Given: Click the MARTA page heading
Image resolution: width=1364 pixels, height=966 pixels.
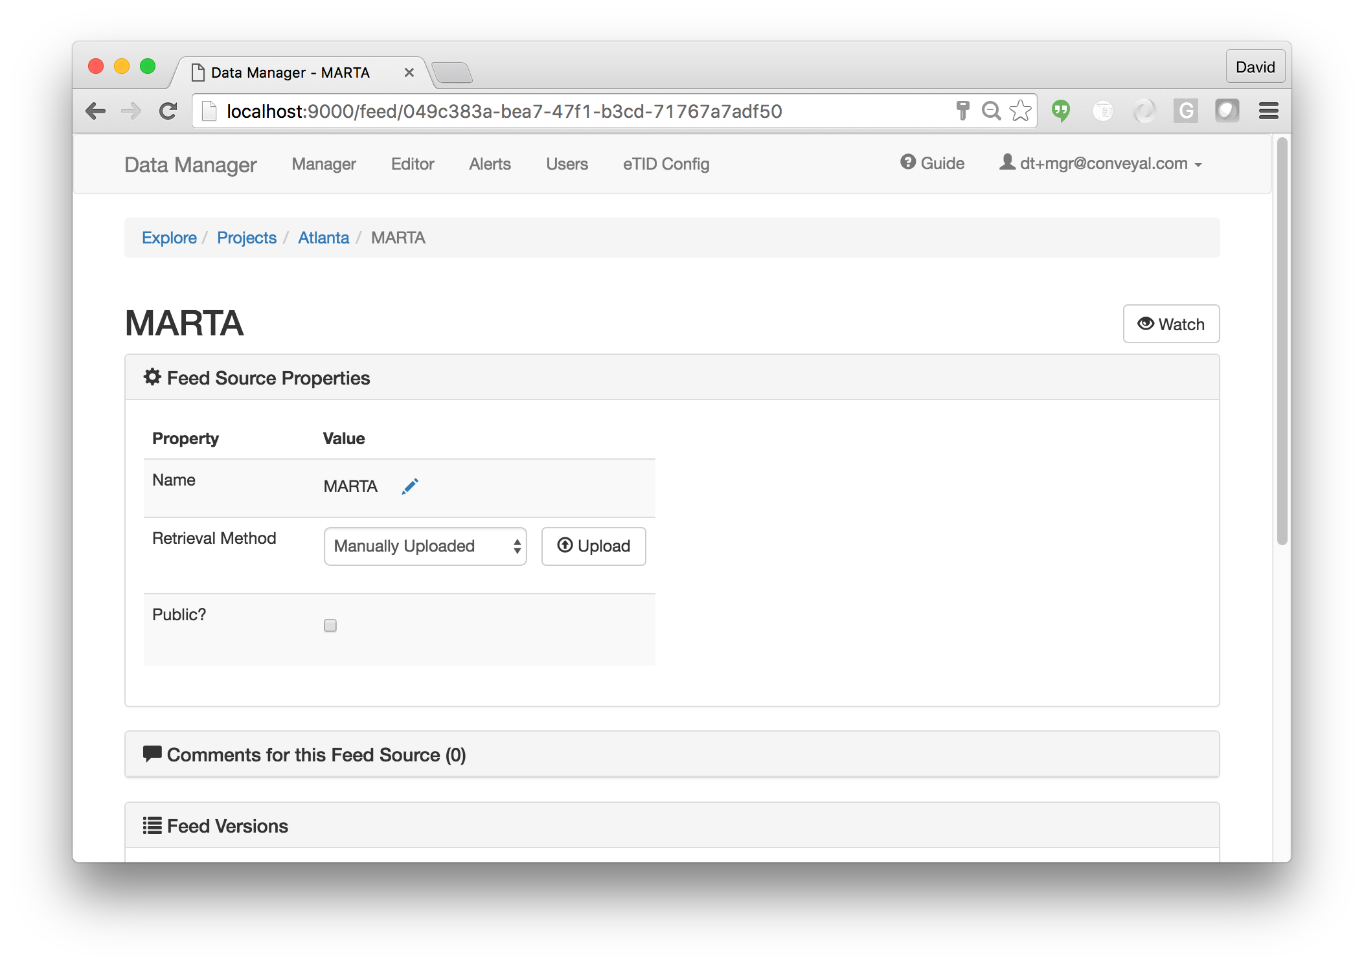Looking at the screenshot, I should [184, 323].
